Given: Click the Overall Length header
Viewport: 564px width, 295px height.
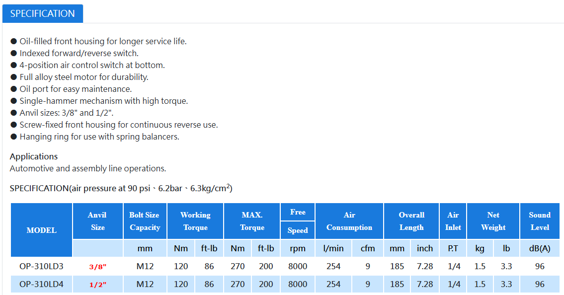Looking at the screenshot, I should pos(411,221).
